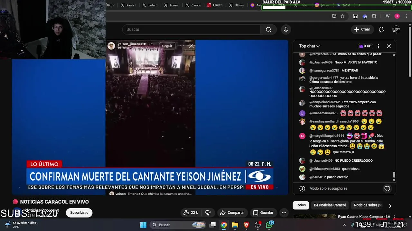Screen dimensions: 412x231
Task: Click the YouTube search magnifier button
Action: (268, 30)
